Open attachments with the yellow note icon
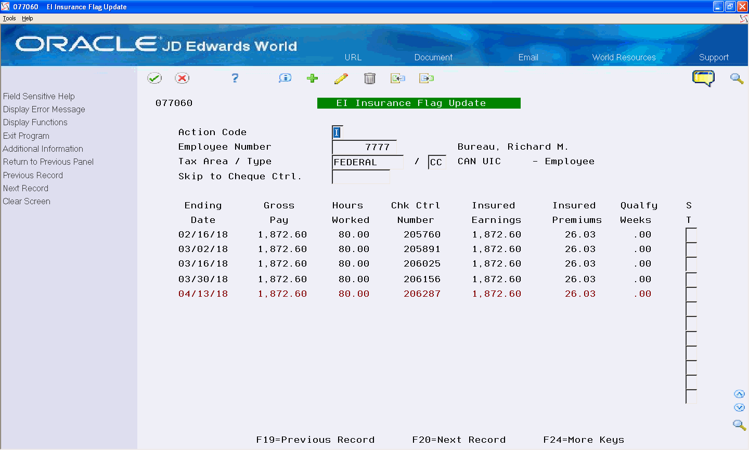Viewport: 749px width, 450px height. (704, 78)
